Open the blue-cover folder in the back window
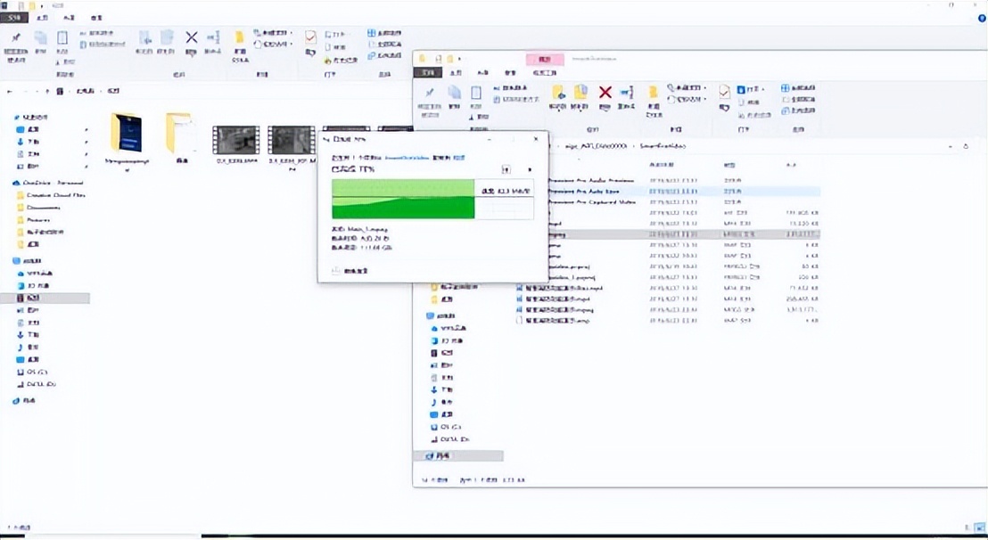Image resolution: width=988 pixels, height=540 pixels. 126,134
